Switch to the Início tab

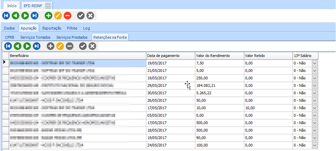click(12, 6)
